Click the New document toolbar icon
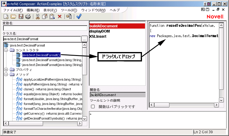This screenshot has height=136, width=229. coord(6,16)
